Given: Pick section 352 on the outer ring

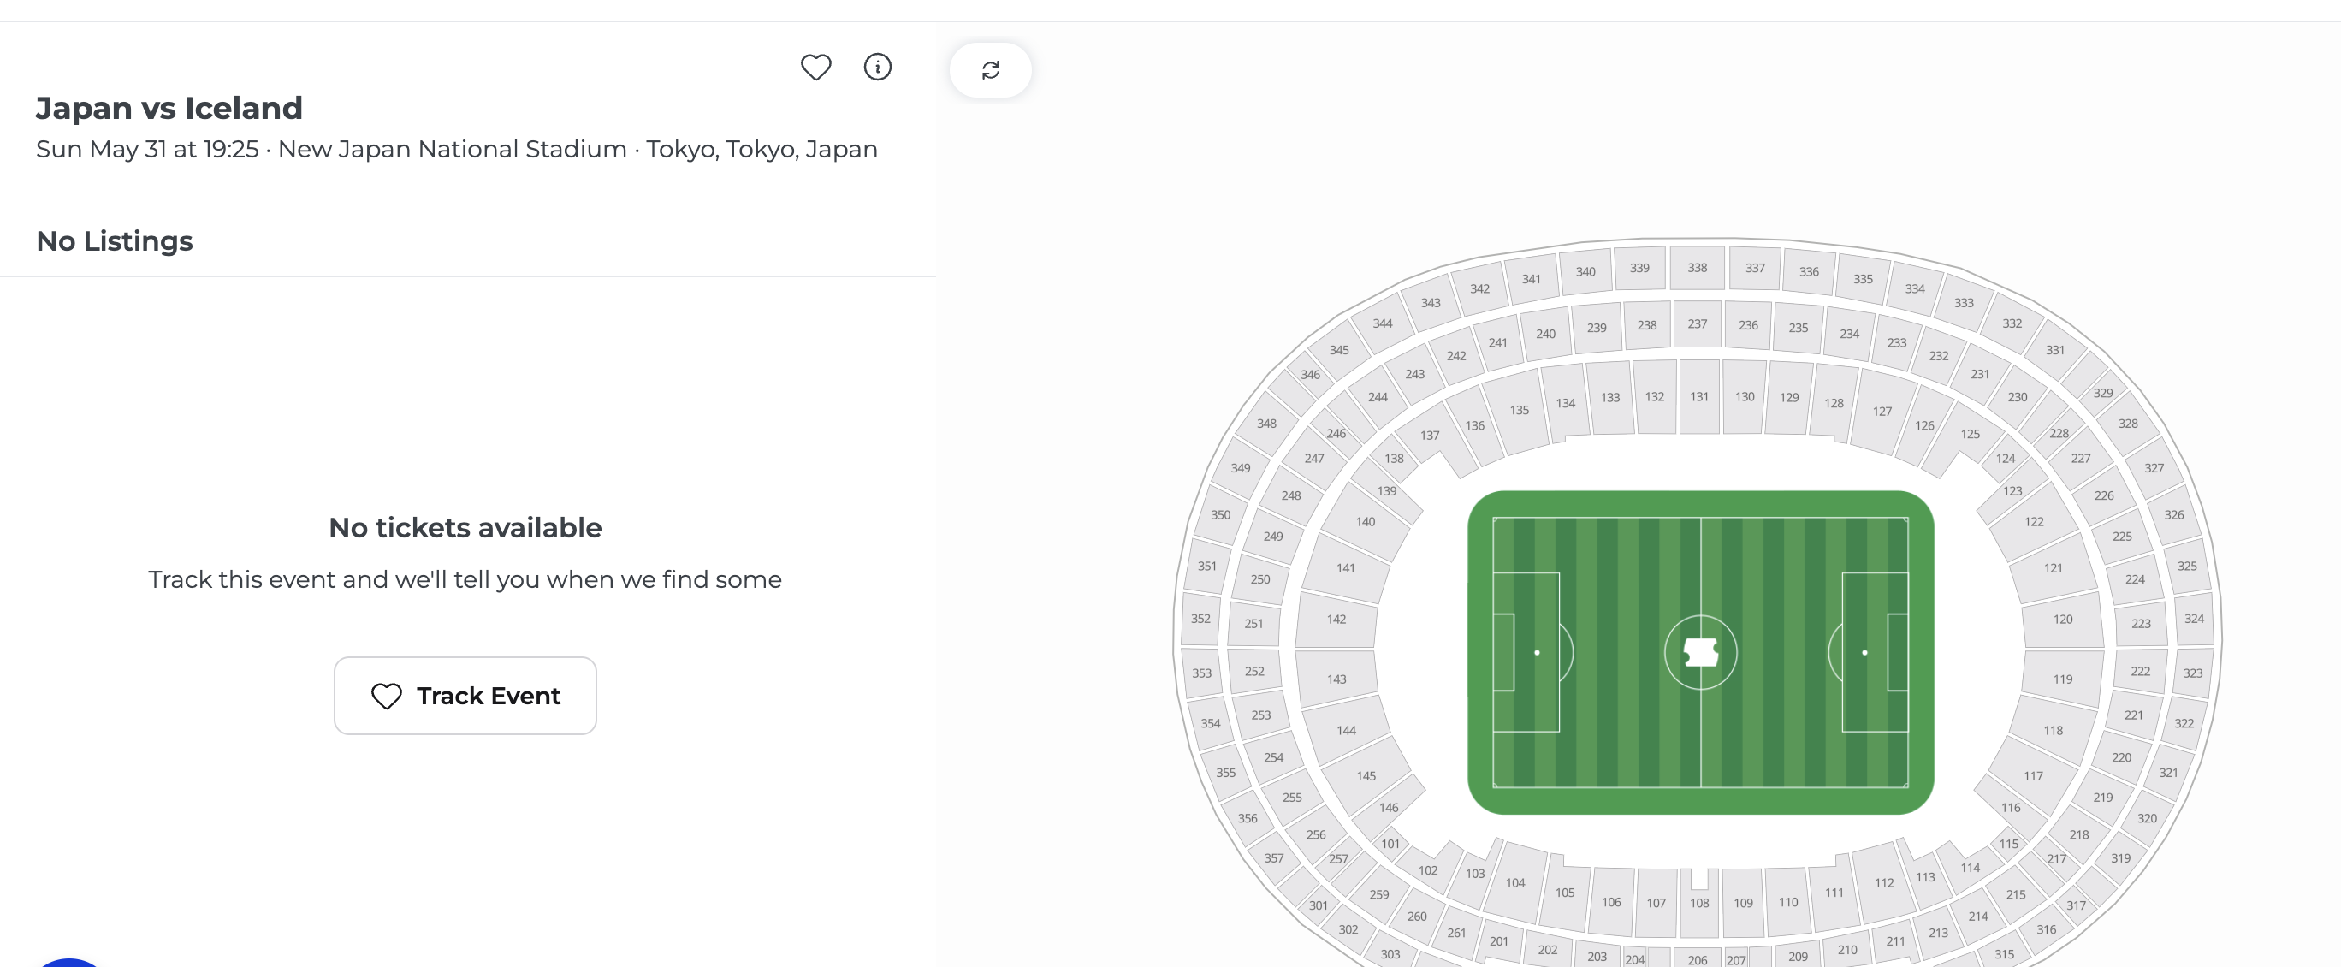Looking at the screenshot, I should tap(1200, 619).
